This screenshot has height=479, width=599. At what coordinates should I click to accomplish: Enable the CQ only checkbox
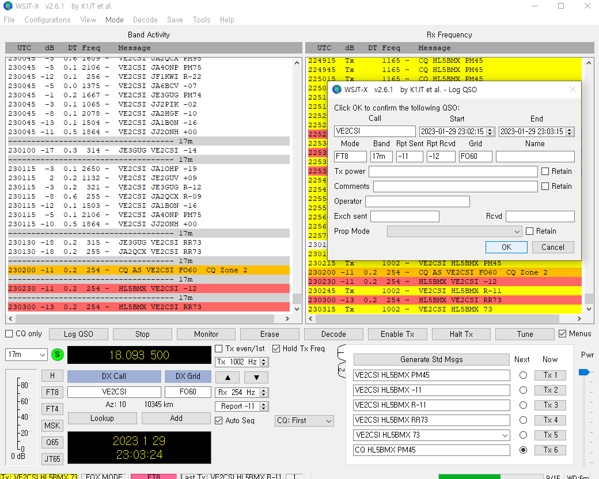click(9, 334)
